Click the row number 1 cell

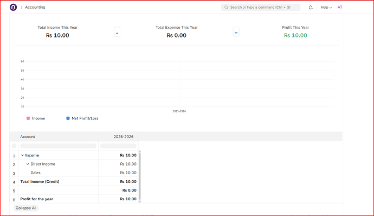14,155
